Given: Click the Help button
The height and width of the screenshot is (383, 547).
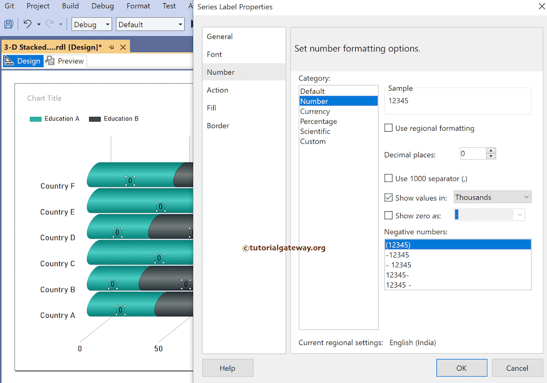Looking at the screenshot, I should click(228, 368).
